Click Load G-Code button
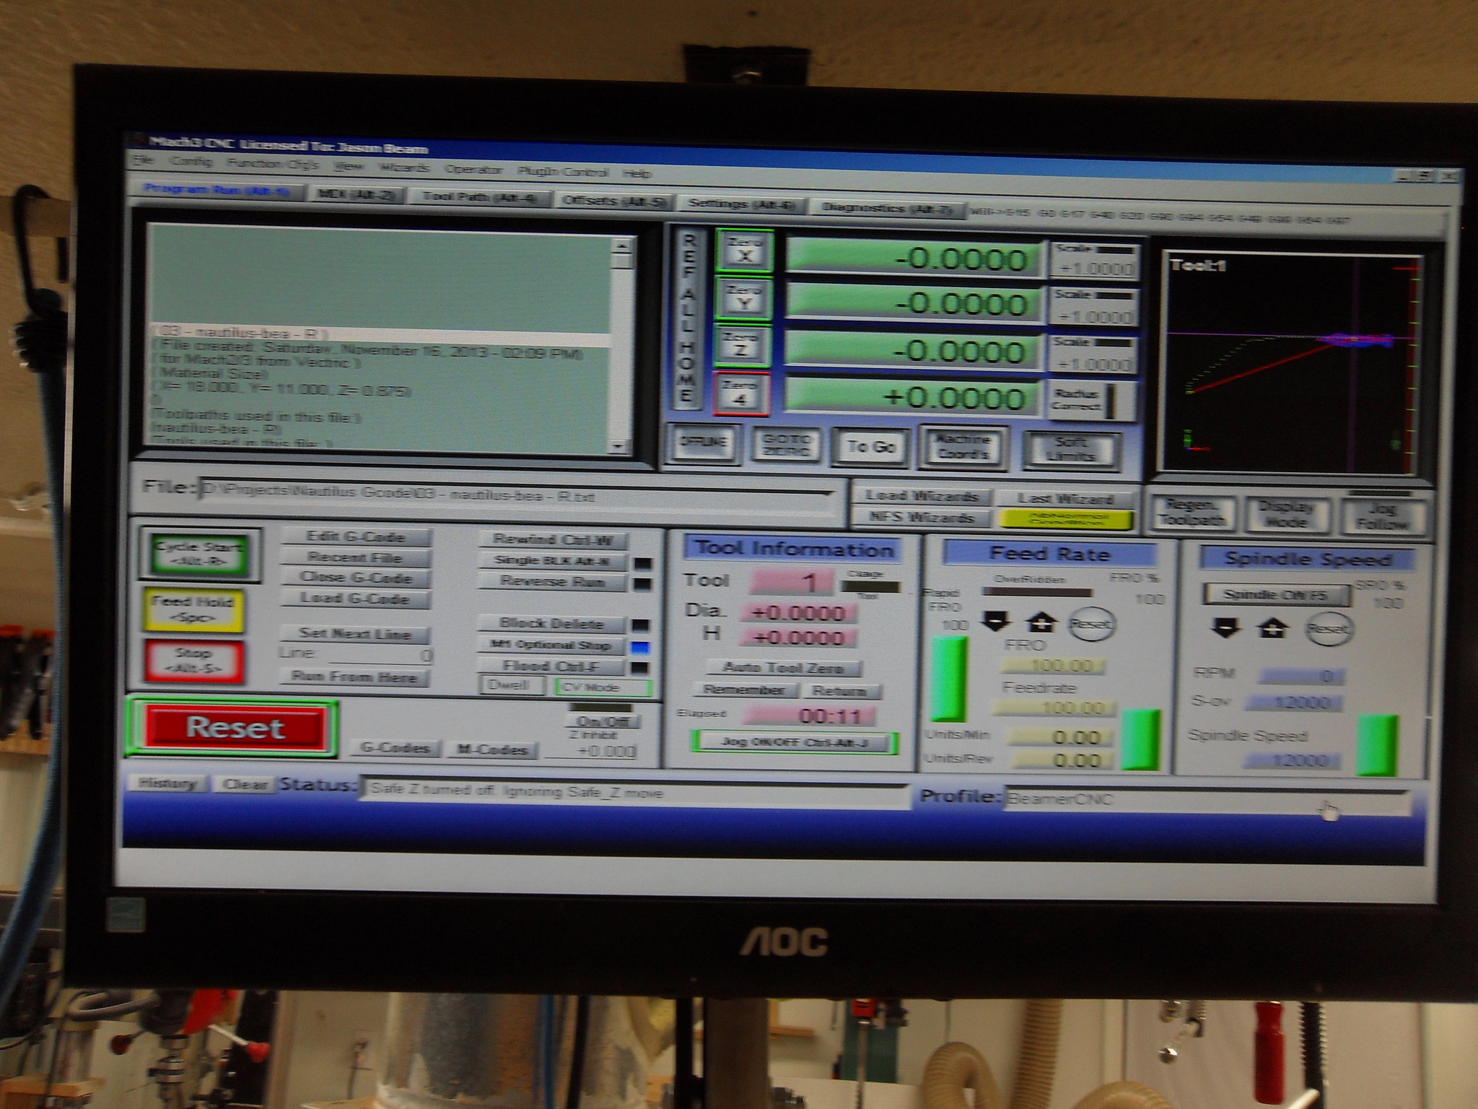 [354, 599]
